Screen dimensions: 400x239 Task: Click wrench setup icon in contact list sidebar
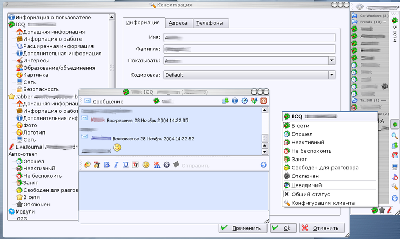[395, 186]
